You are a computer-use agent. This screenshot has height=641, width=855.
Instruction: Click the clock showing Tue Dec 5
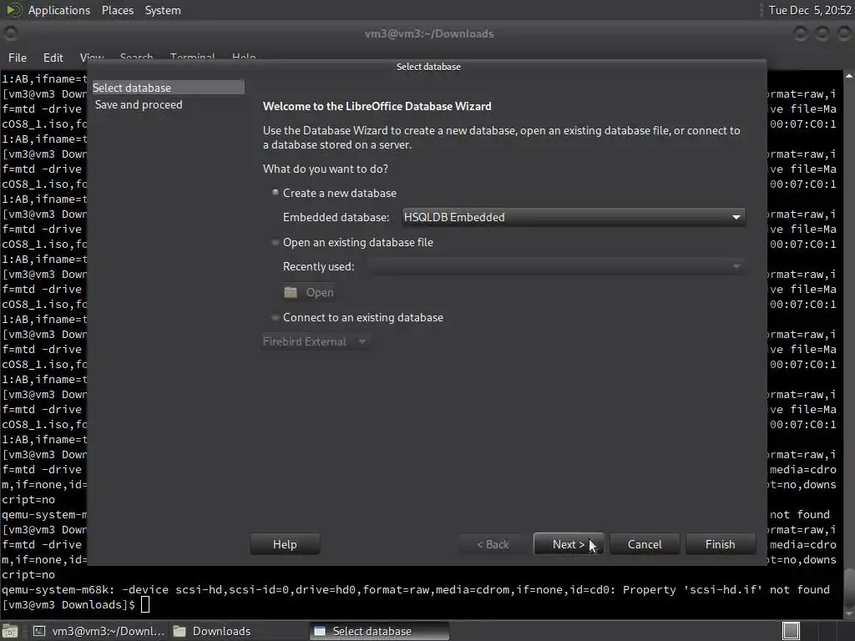pos(810,10)
